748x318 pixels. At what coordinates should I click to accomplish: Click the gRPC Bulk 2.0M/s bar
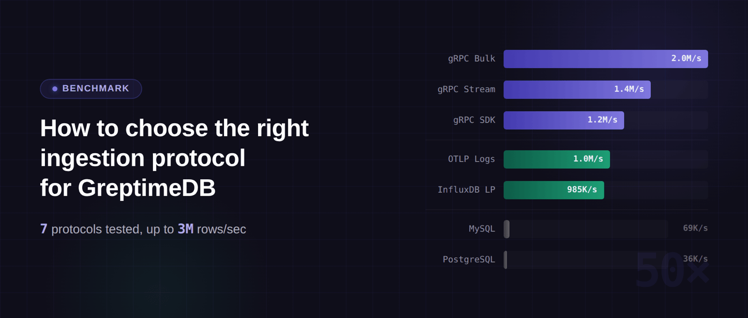click(605, 59)
